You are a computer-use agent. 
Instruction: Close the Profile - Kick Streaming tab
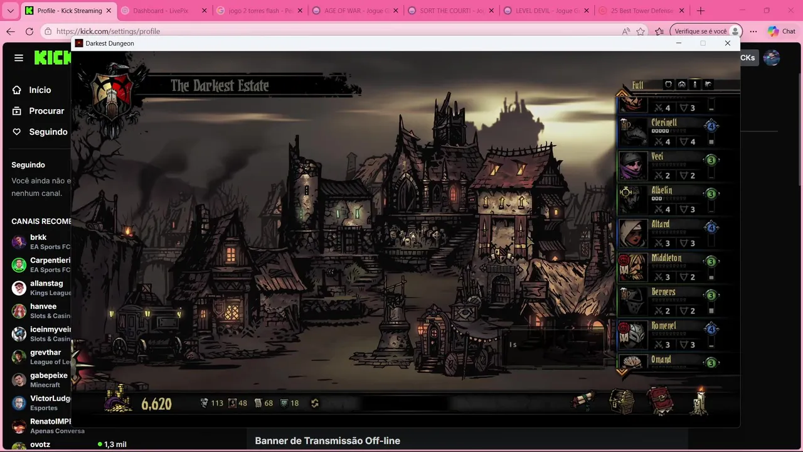108,11
